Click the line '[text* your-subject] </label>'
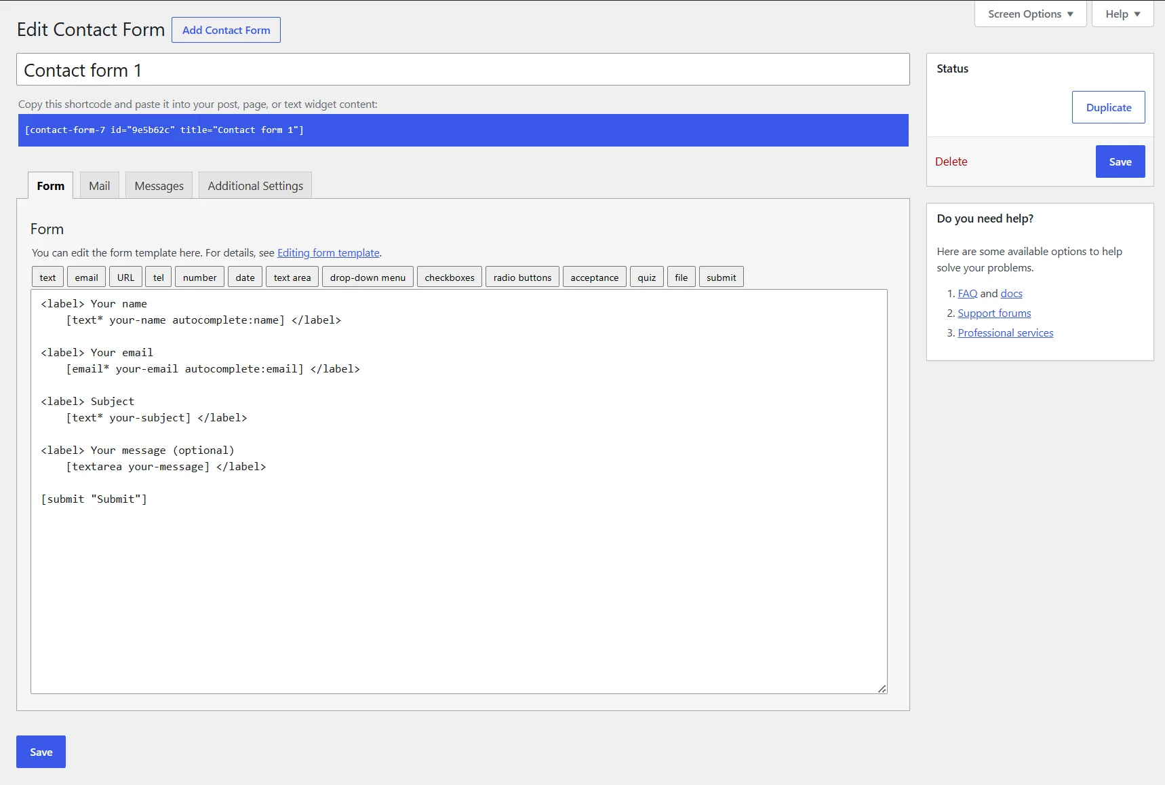Screen dimensions: 1165x785 157,418
